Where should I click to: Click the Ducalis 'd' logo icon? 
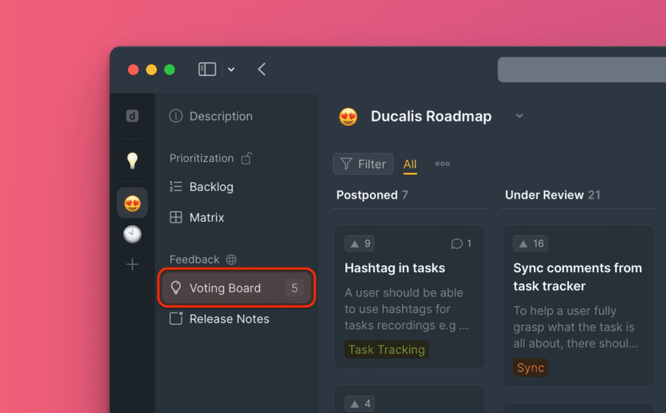click(x=132, y=116)
